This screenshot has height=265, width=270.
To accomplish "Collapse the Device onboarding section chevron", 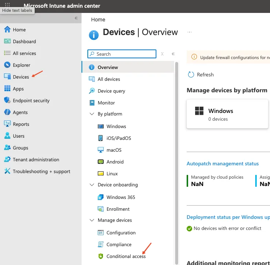I will point(92,185).
